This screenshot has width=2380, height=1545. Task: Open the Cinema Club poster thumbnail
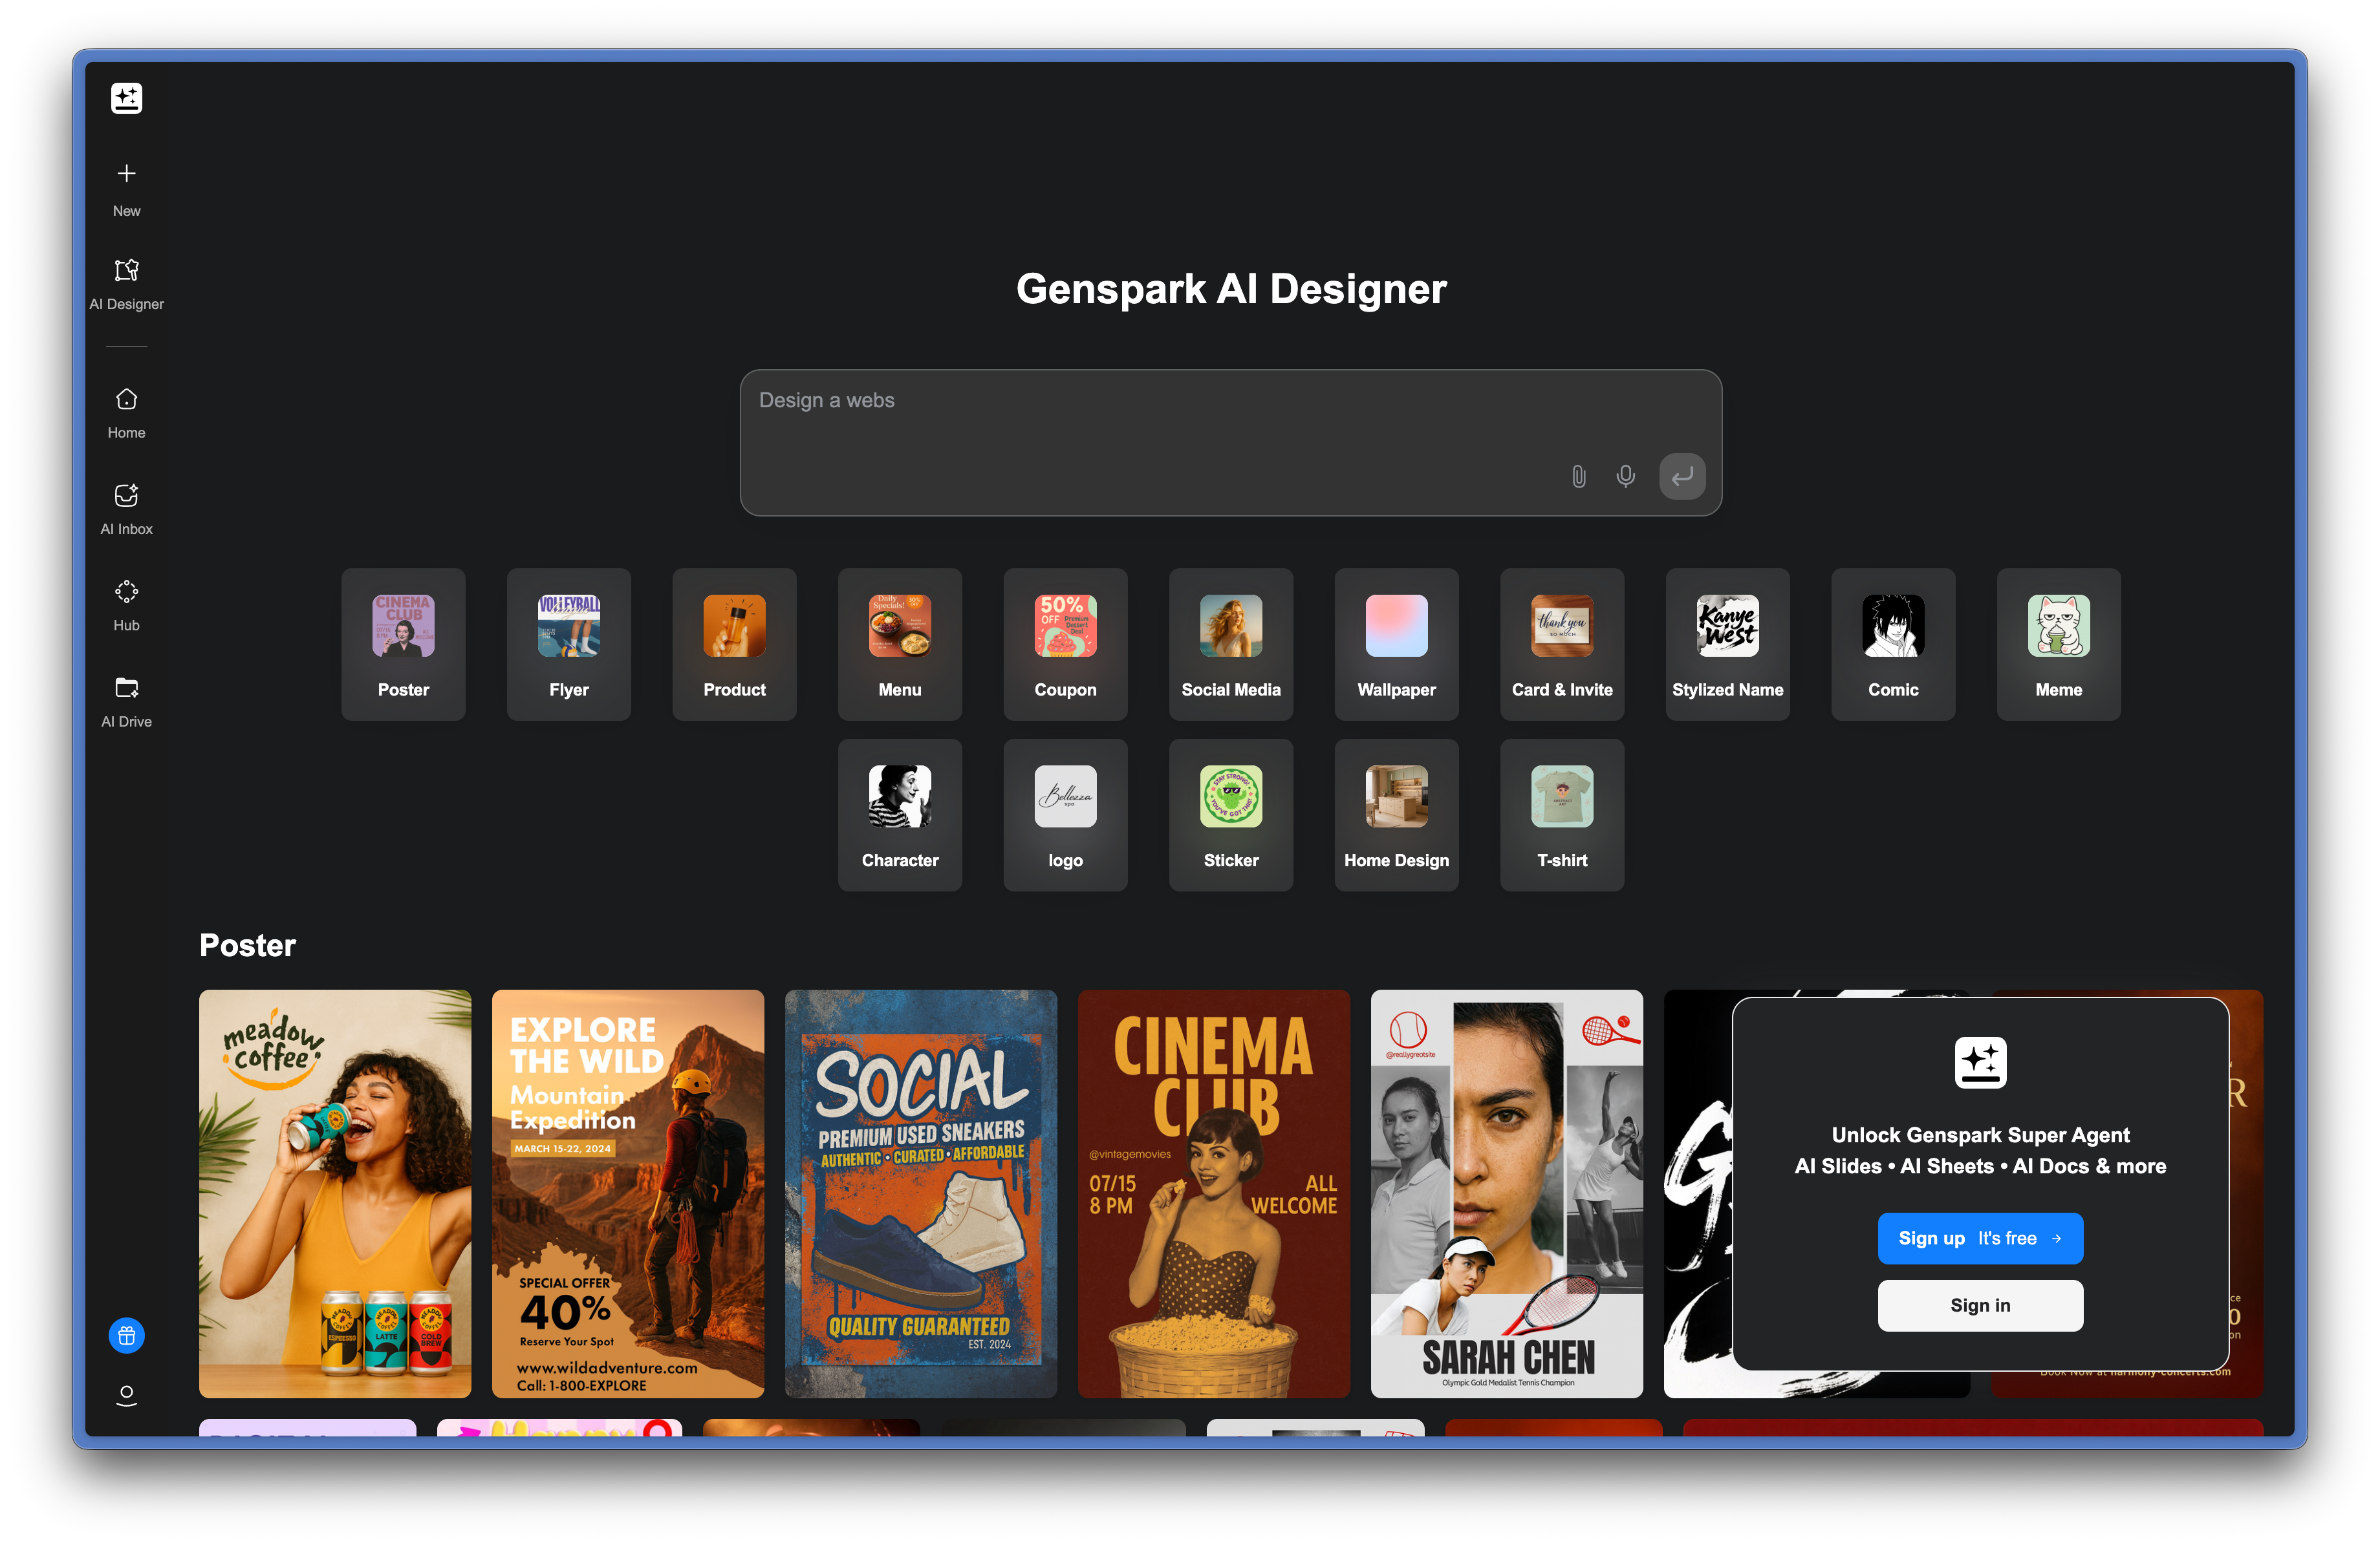pos(1213,1193)
